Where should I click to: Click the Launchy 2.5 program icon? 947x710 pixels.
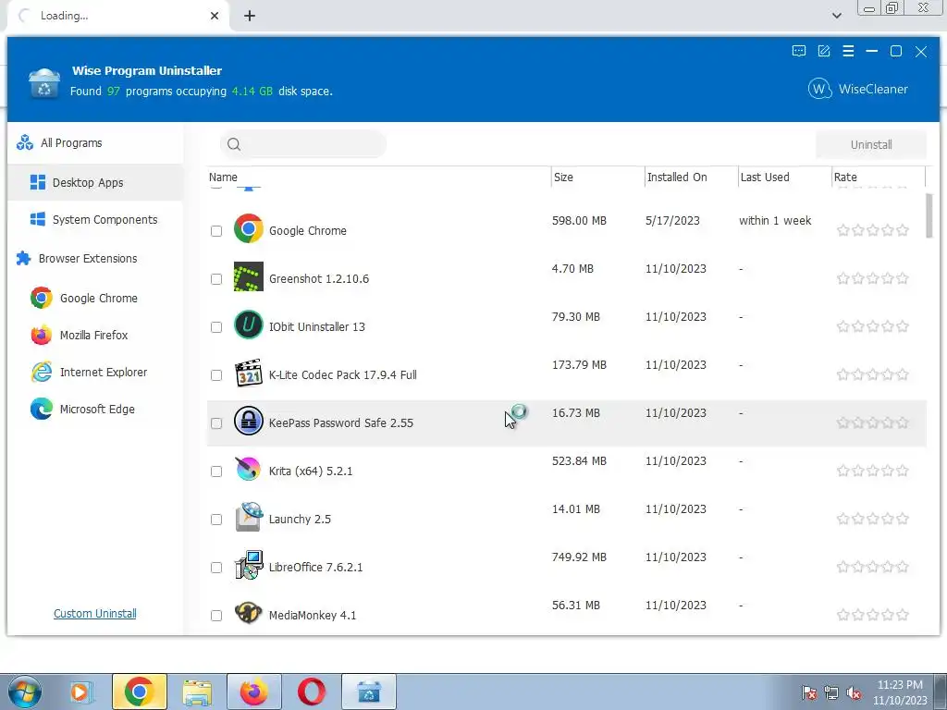[x=248, y=517]
